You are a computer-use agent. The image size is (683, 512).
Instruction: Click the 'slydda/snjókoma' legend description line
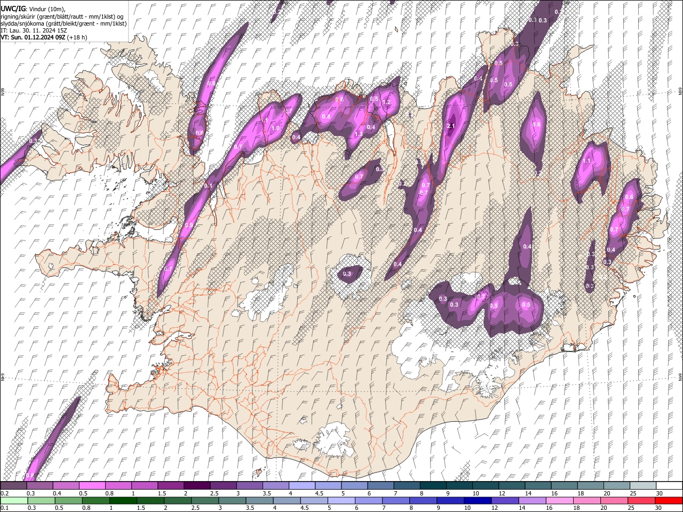[x=63, y=23]
